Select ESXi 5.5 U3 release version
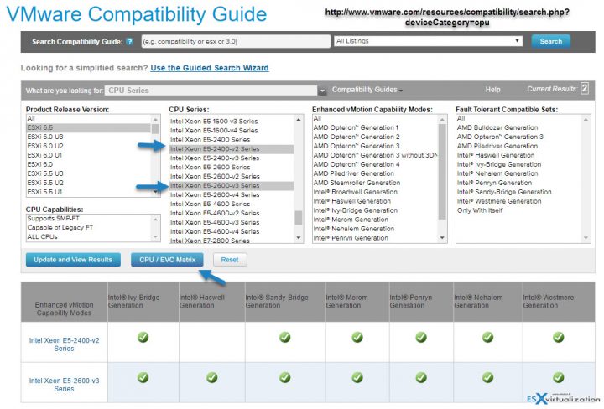The image size is (604, 409). 88,173
